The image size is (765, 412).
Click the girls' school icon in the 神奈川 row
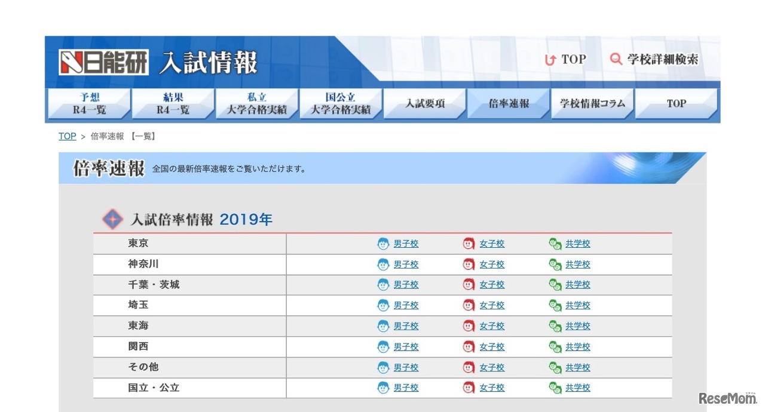pyautogui.click(x=469, y=265)
